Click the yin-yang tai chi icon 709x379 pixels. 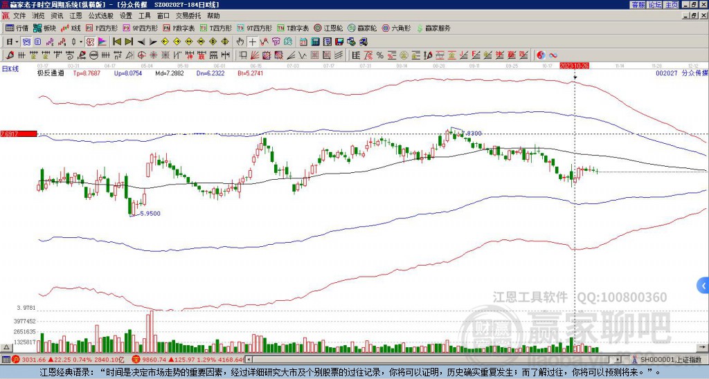pyautogui.click(x=541, y=55)
